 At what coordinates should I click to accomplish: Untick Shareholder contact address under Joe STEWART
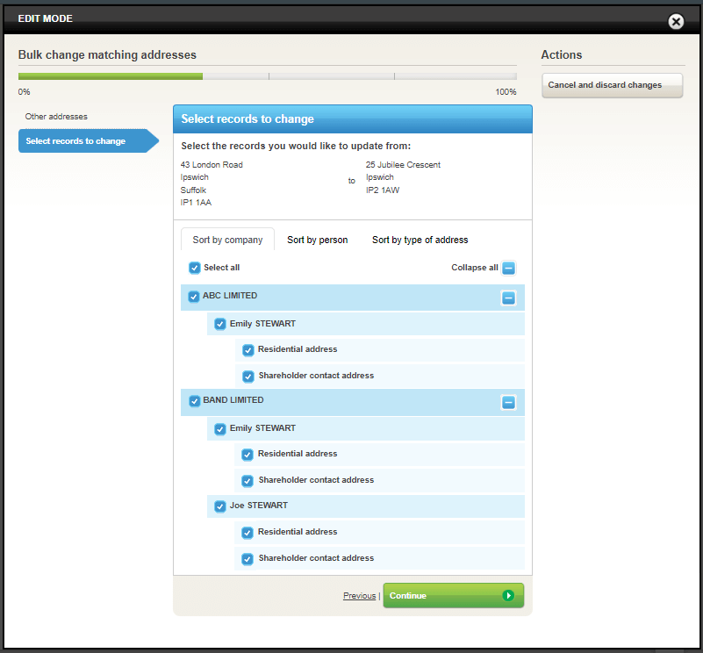tap(247, 559)
